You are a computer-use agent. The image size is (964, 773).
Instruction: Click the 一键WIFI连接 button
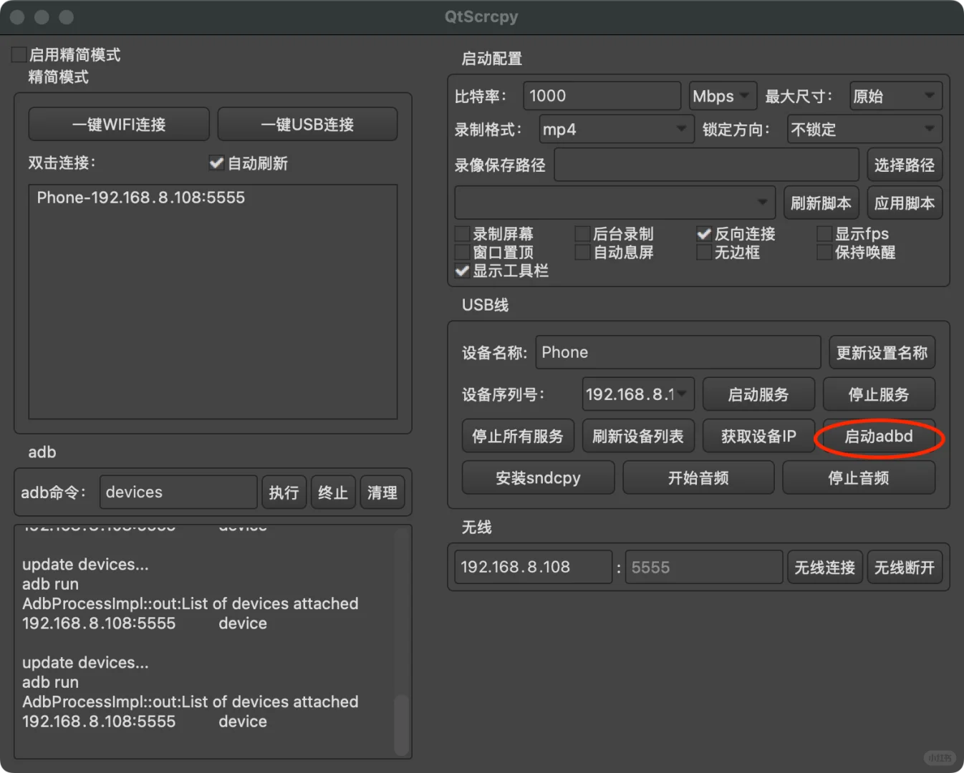click(x=118, y=124)
